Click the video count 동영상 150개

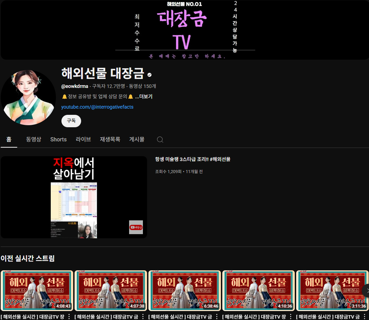[142, 86]
